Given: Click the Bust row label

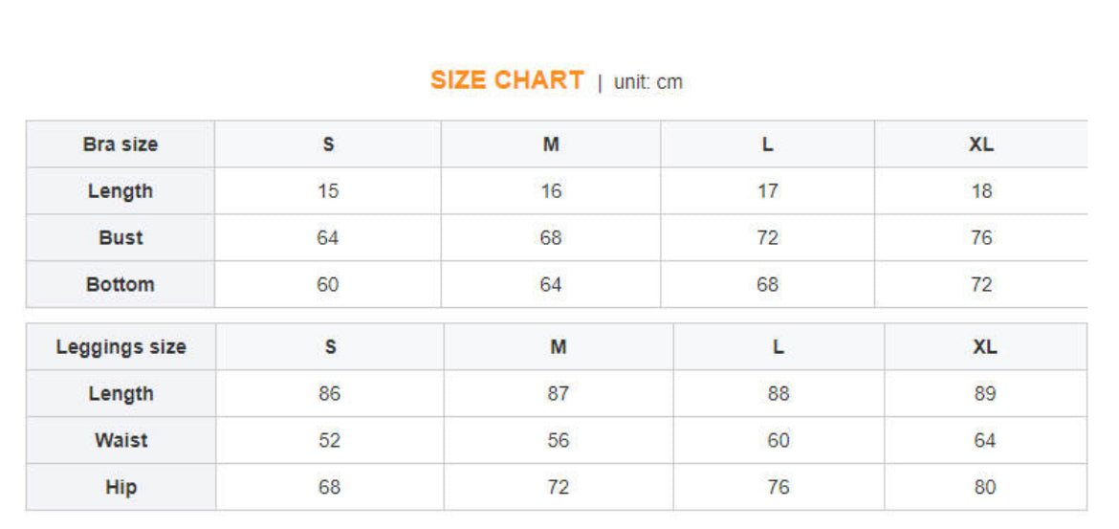Looking at the screenshot, I should coord(121,237).
